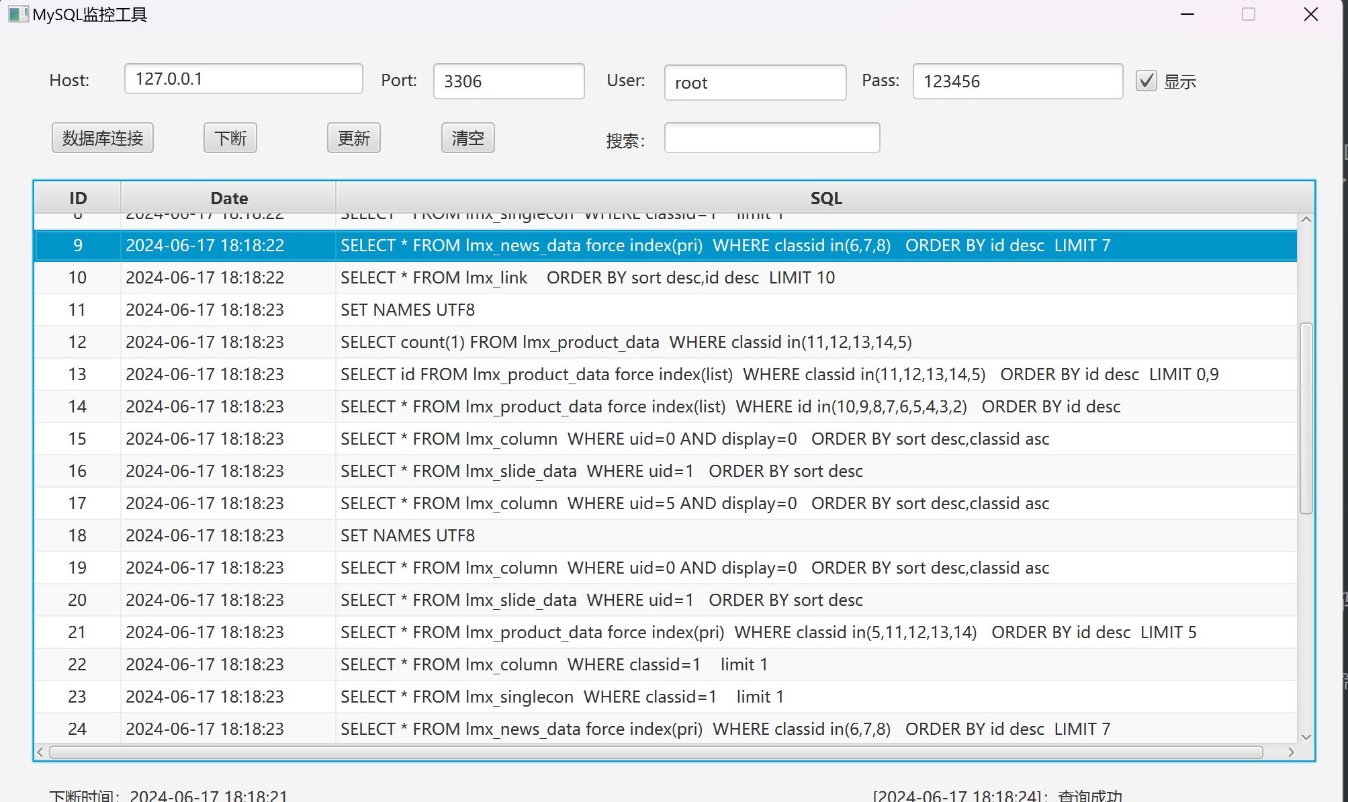Viewport: 1348px width, 802px height.
Task: Select row 9 lmx_news_data query
Action: click(666, 245)
